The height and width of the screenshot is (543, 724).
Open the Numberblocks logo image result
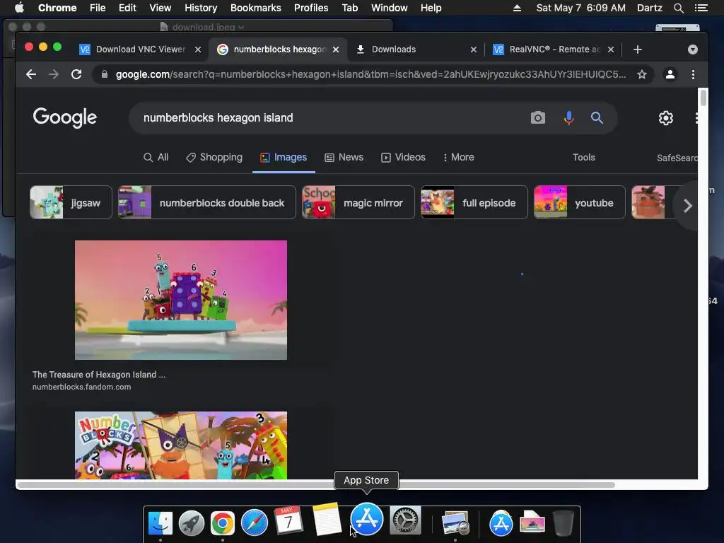coord(180,445)
